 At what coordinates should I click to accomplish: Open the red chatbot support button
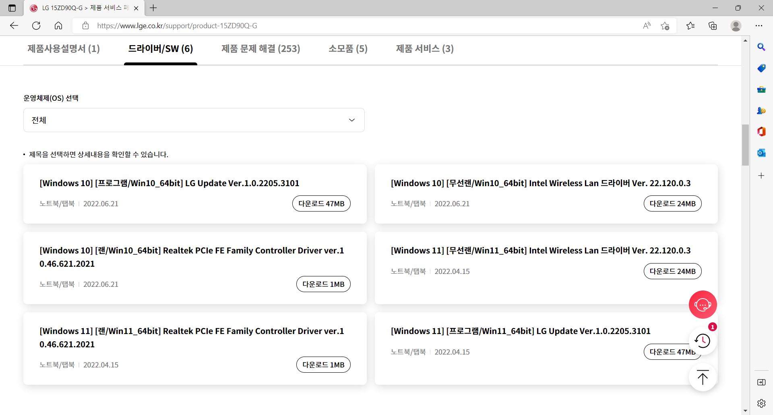tap(703, 305)
